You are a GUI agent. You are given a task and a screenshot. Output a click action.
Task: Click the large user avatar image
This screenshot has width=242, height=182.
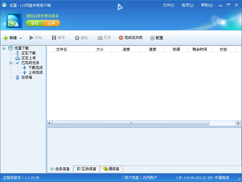[14, 20]
